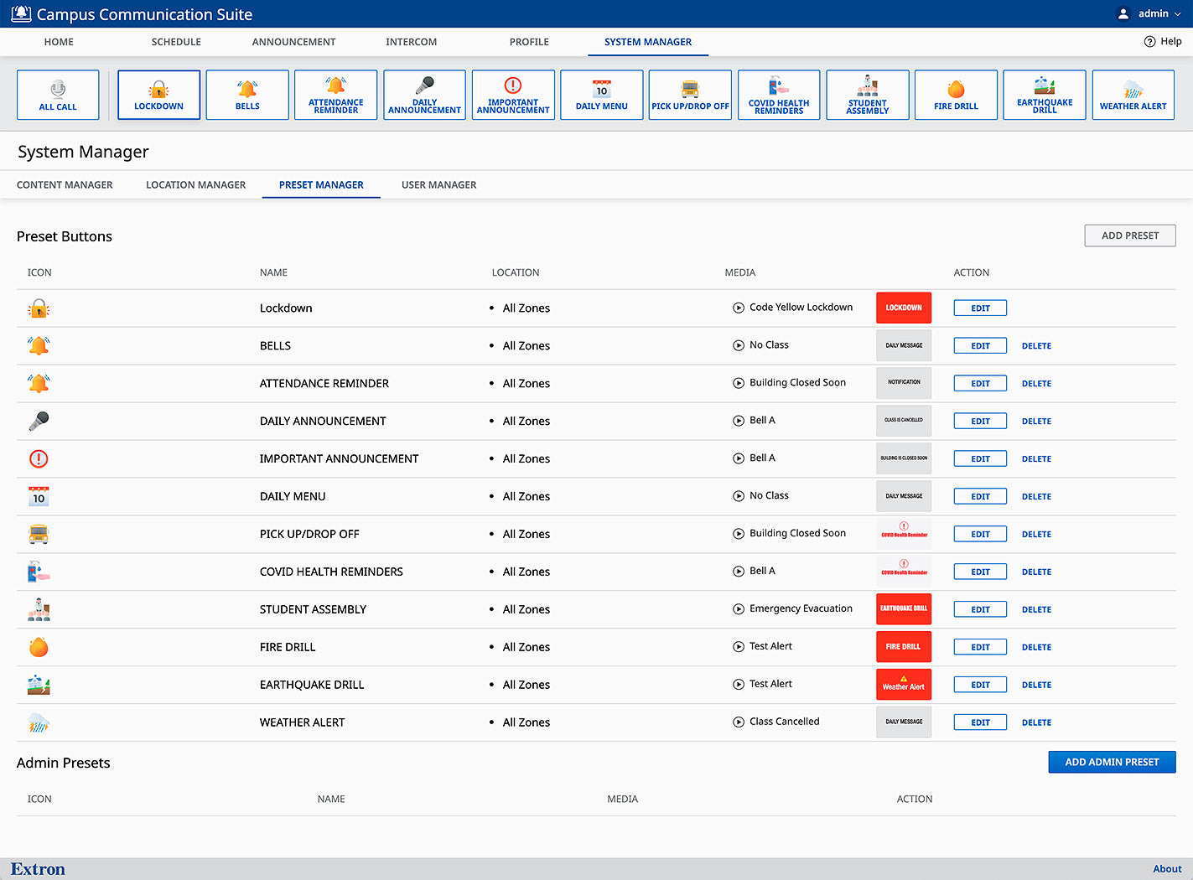The width and height of the screenshot is (1193, 880).
Task: Delete the BELLS preset
Action: [1036, 346]
